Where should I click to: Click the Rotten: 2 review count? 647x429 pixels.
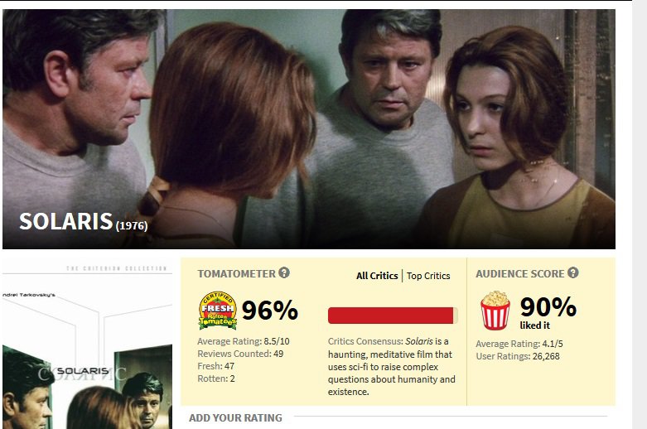pyautogui.click(x=217, y=378)
